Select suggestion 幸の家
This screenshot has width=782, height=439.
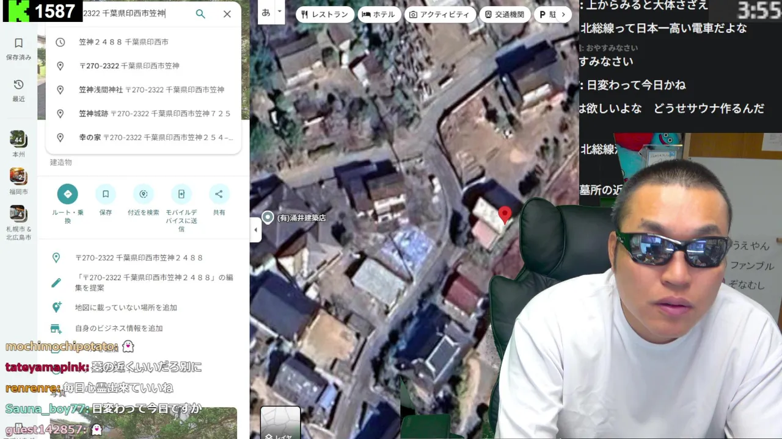(x=144, y=138)
